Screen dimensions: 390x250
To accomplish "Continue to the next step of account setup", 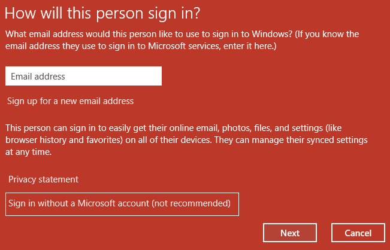I will click(290, 233).
